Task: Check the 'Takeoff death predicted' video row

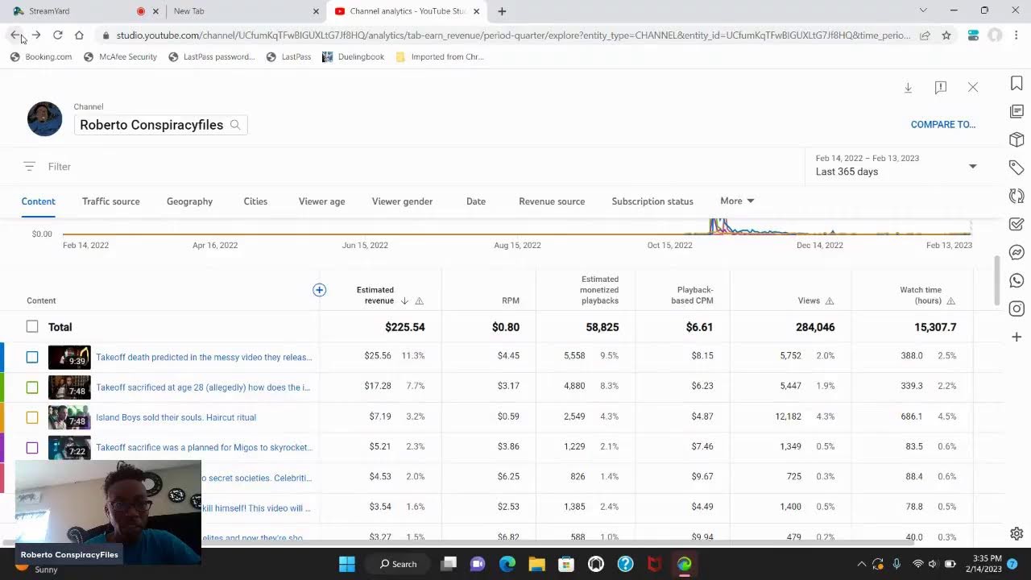Action: [32, 357]
